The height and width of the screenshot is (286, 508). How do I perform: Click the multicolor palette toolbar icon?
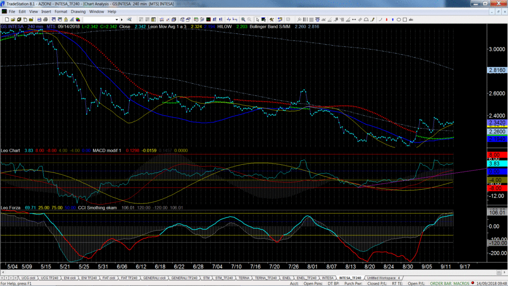point(78,20)
